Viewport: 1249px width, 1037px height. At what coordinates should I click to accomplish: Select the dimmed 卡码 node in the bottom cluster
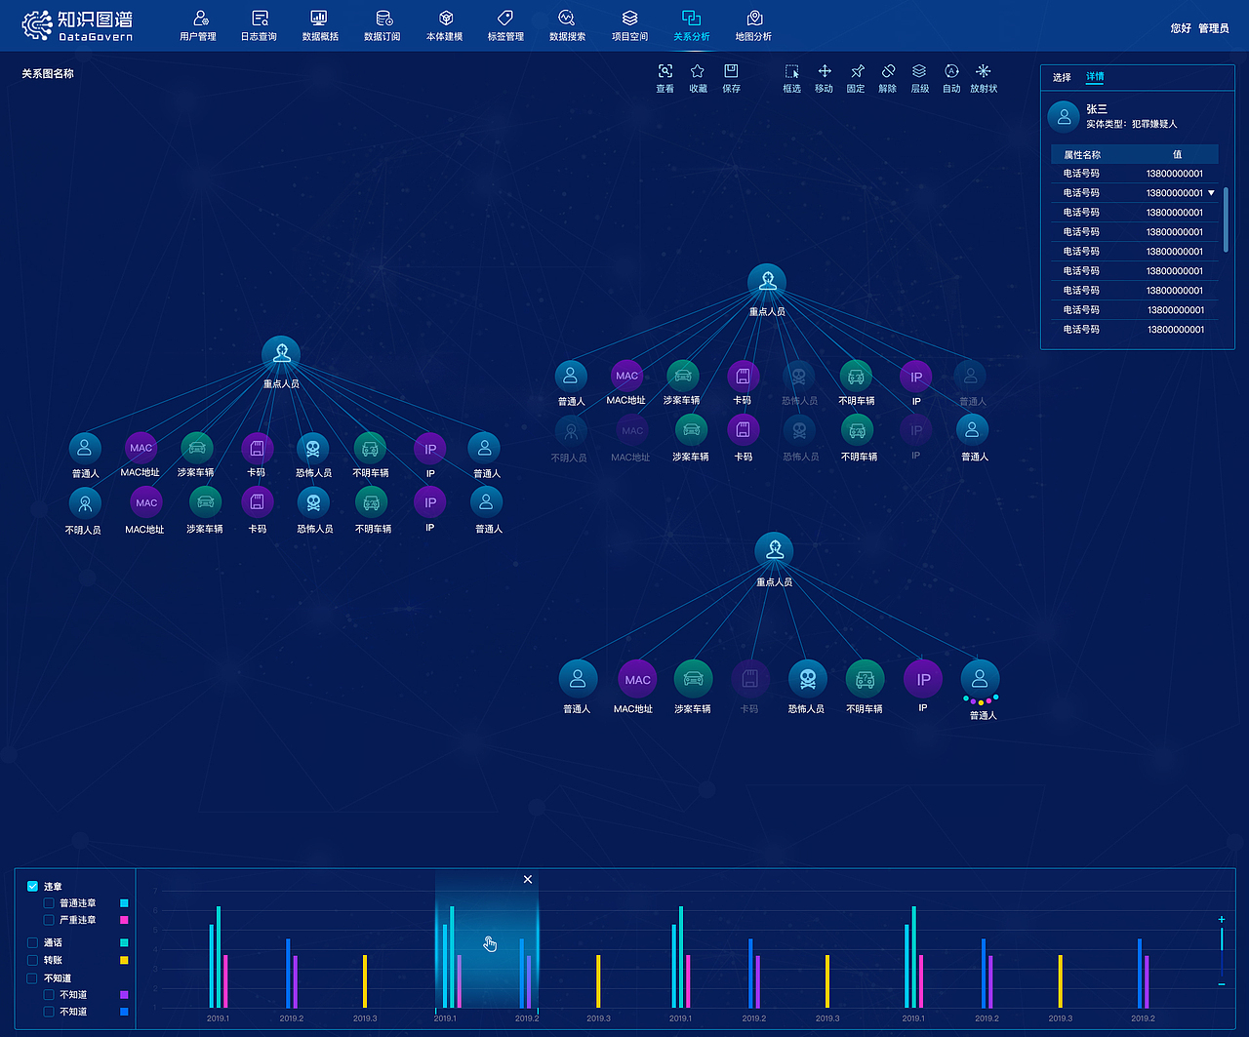pos(749,680)
